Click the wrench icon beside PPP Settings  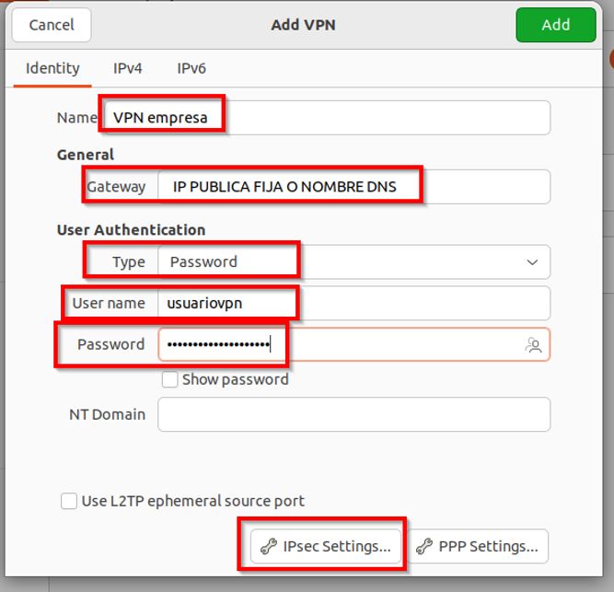tap(424, 547)
